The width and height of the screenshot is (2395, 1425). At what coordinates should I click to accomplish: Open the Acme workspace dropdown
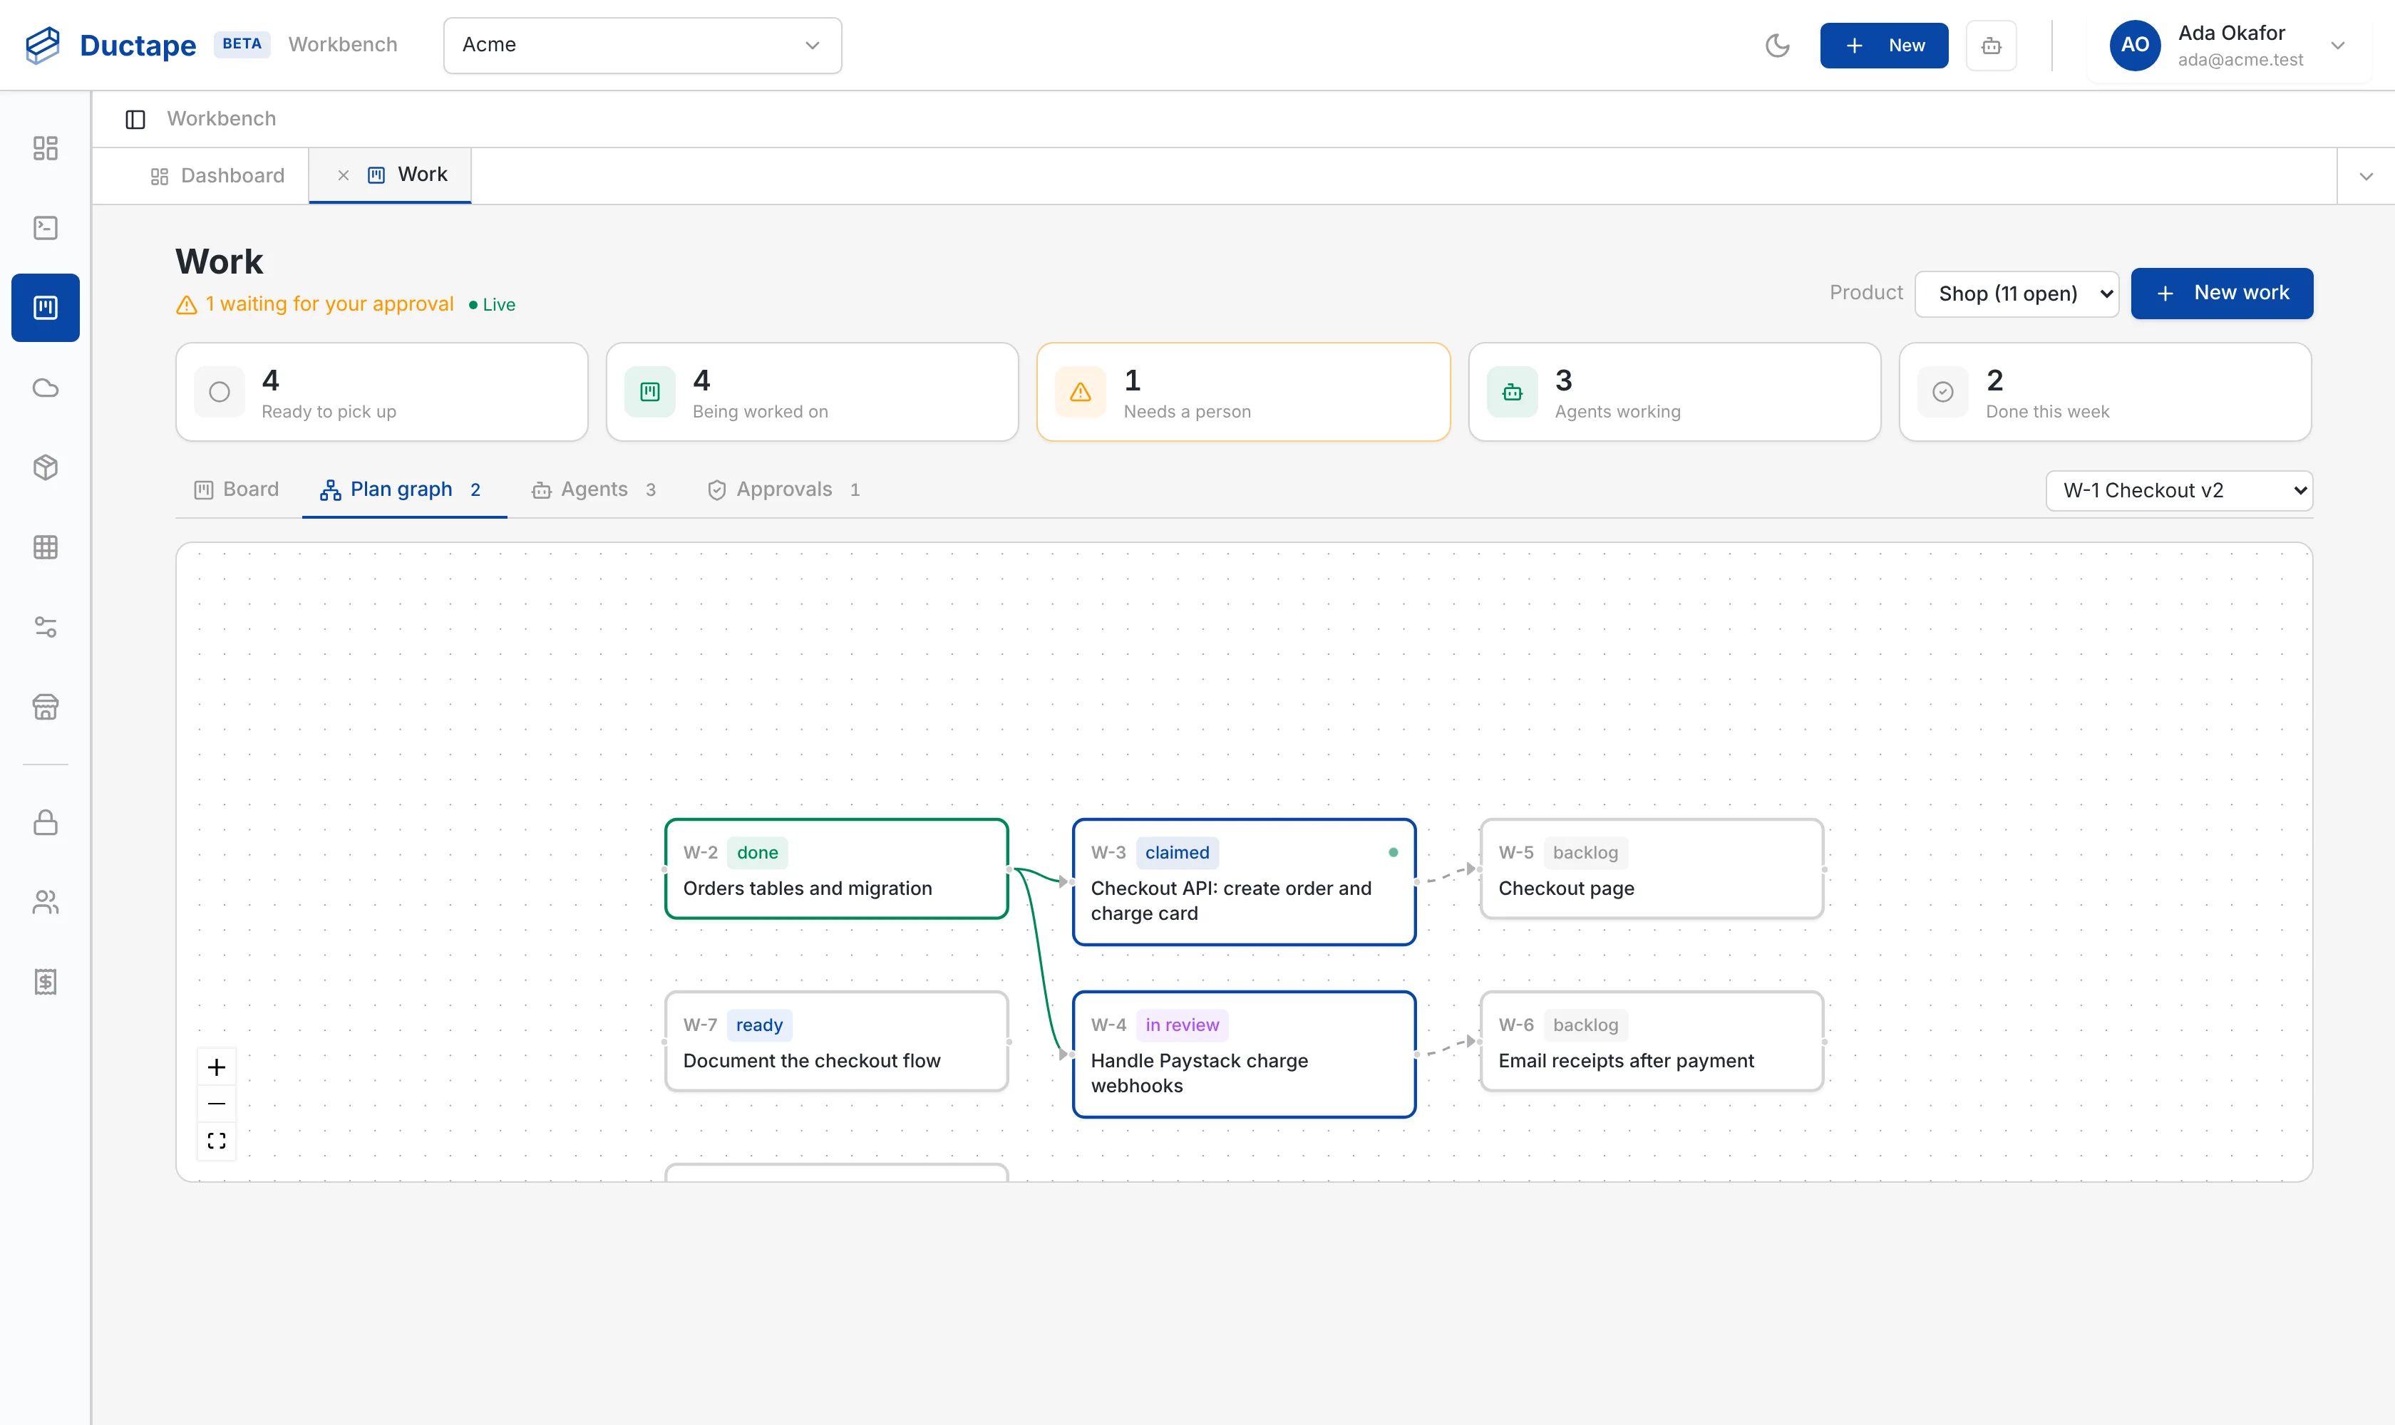click(x=642, y=45)
